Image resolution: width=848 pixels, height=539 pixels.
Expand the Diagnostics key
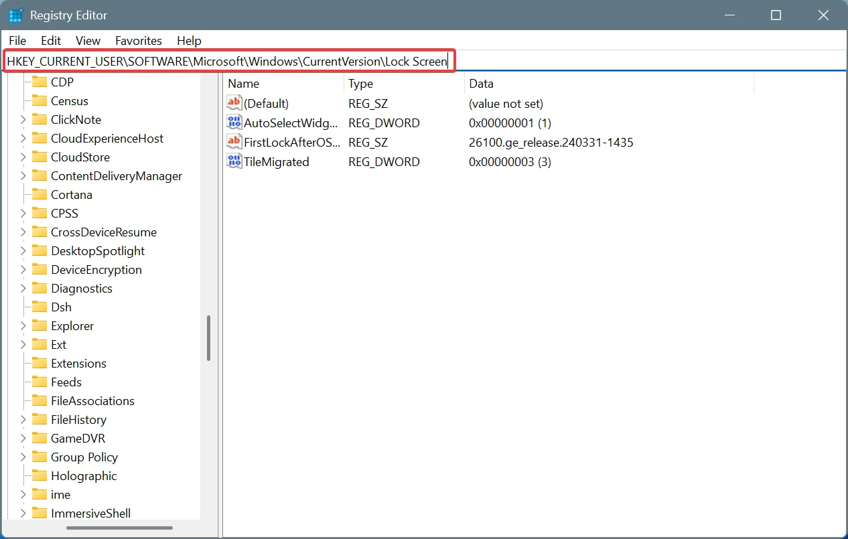23,288
